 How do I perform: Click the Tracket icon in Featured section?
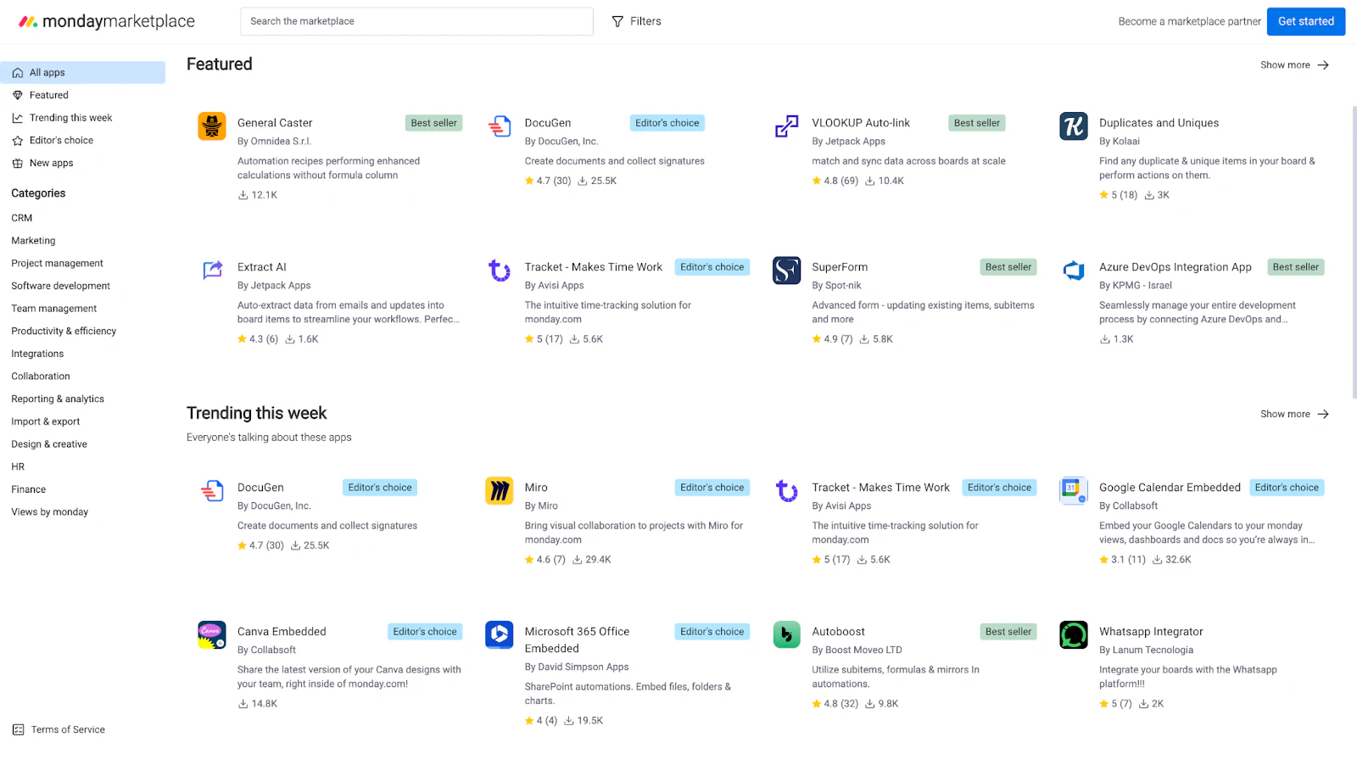point(500,271)
